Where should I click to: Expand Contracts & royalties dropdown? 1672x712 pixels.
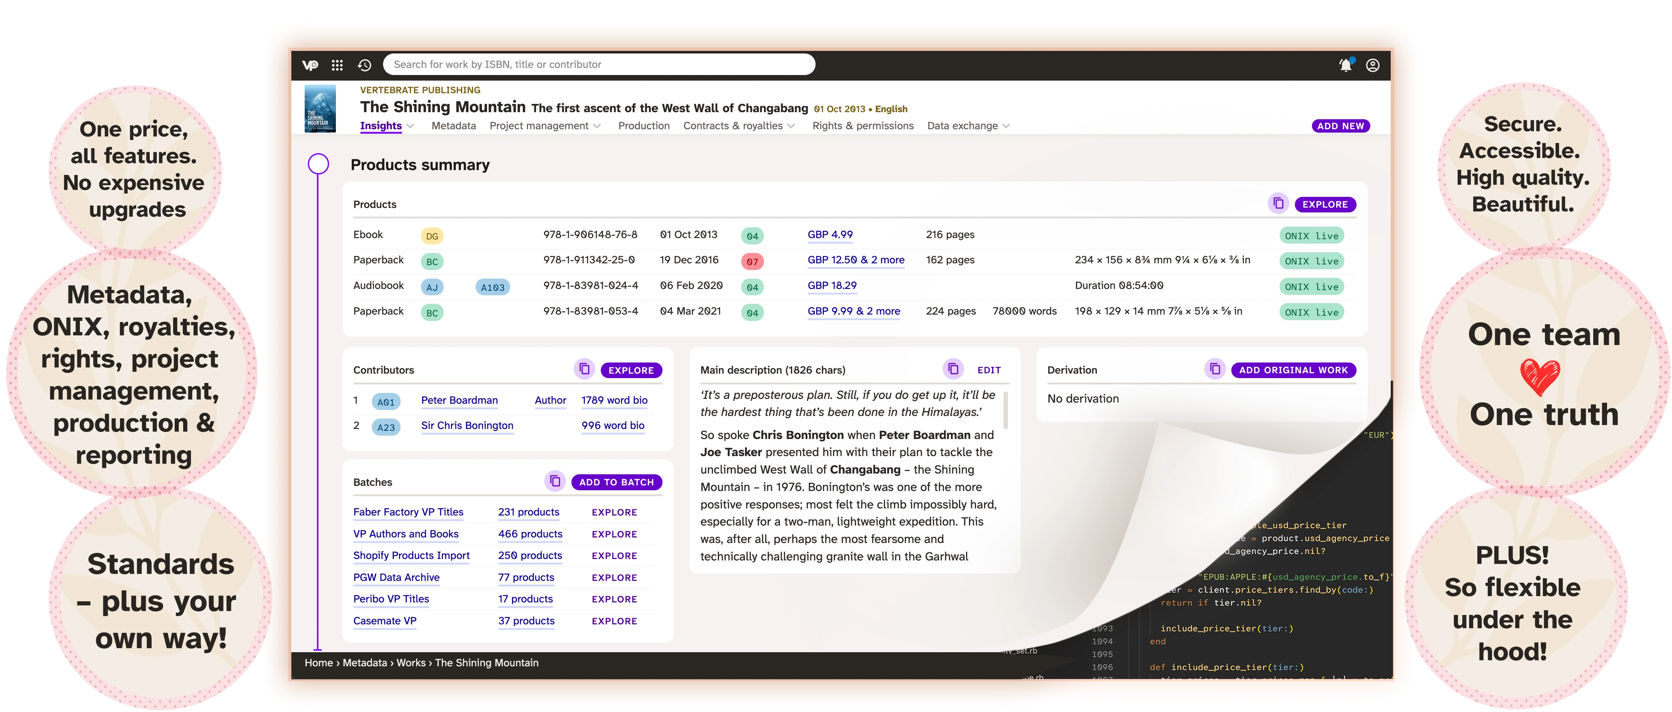pos(791,126)
